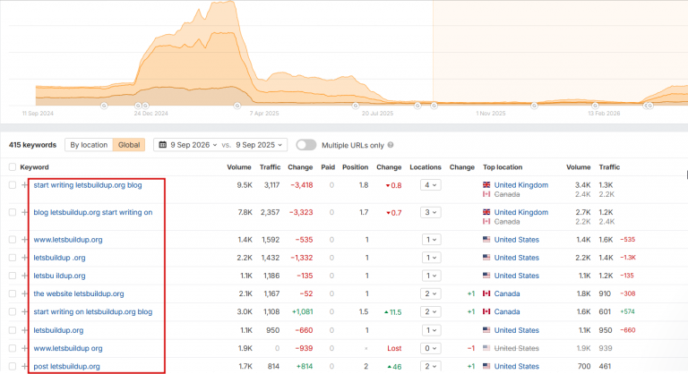Image resolution: width=688 pixels, height=374 pixels.
Task: Expand plus icon for 'blog letsbuildup.org start writing on'
Action: (24, 212)
